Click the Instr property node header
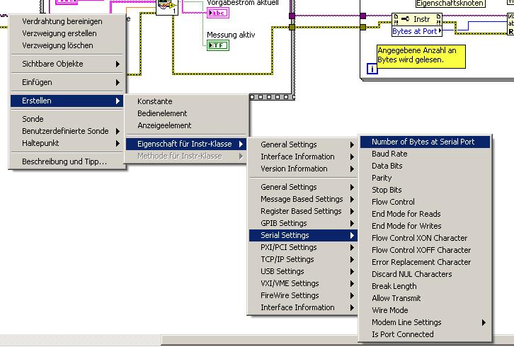The width and height of the screenshot is (514, 347). (x=416, y=19)
